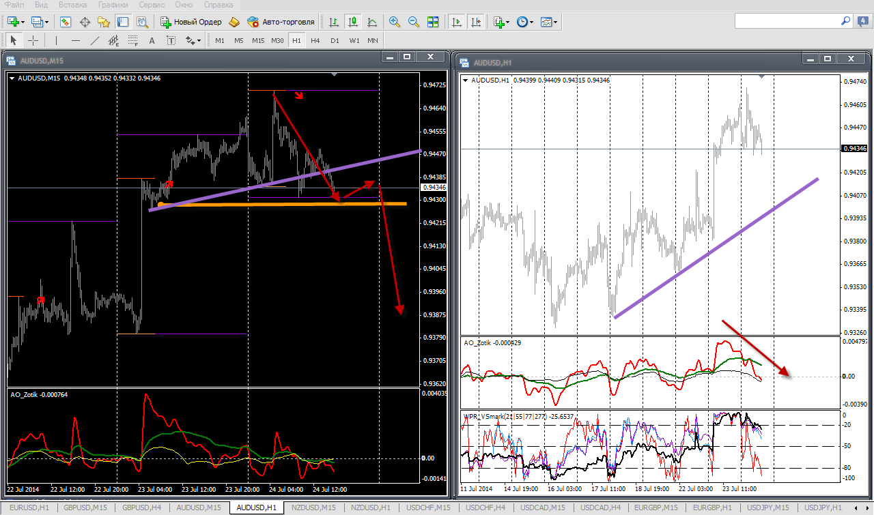Pick the Fibonacci retracement tool

pyautogui.click(x=133, y=40)
